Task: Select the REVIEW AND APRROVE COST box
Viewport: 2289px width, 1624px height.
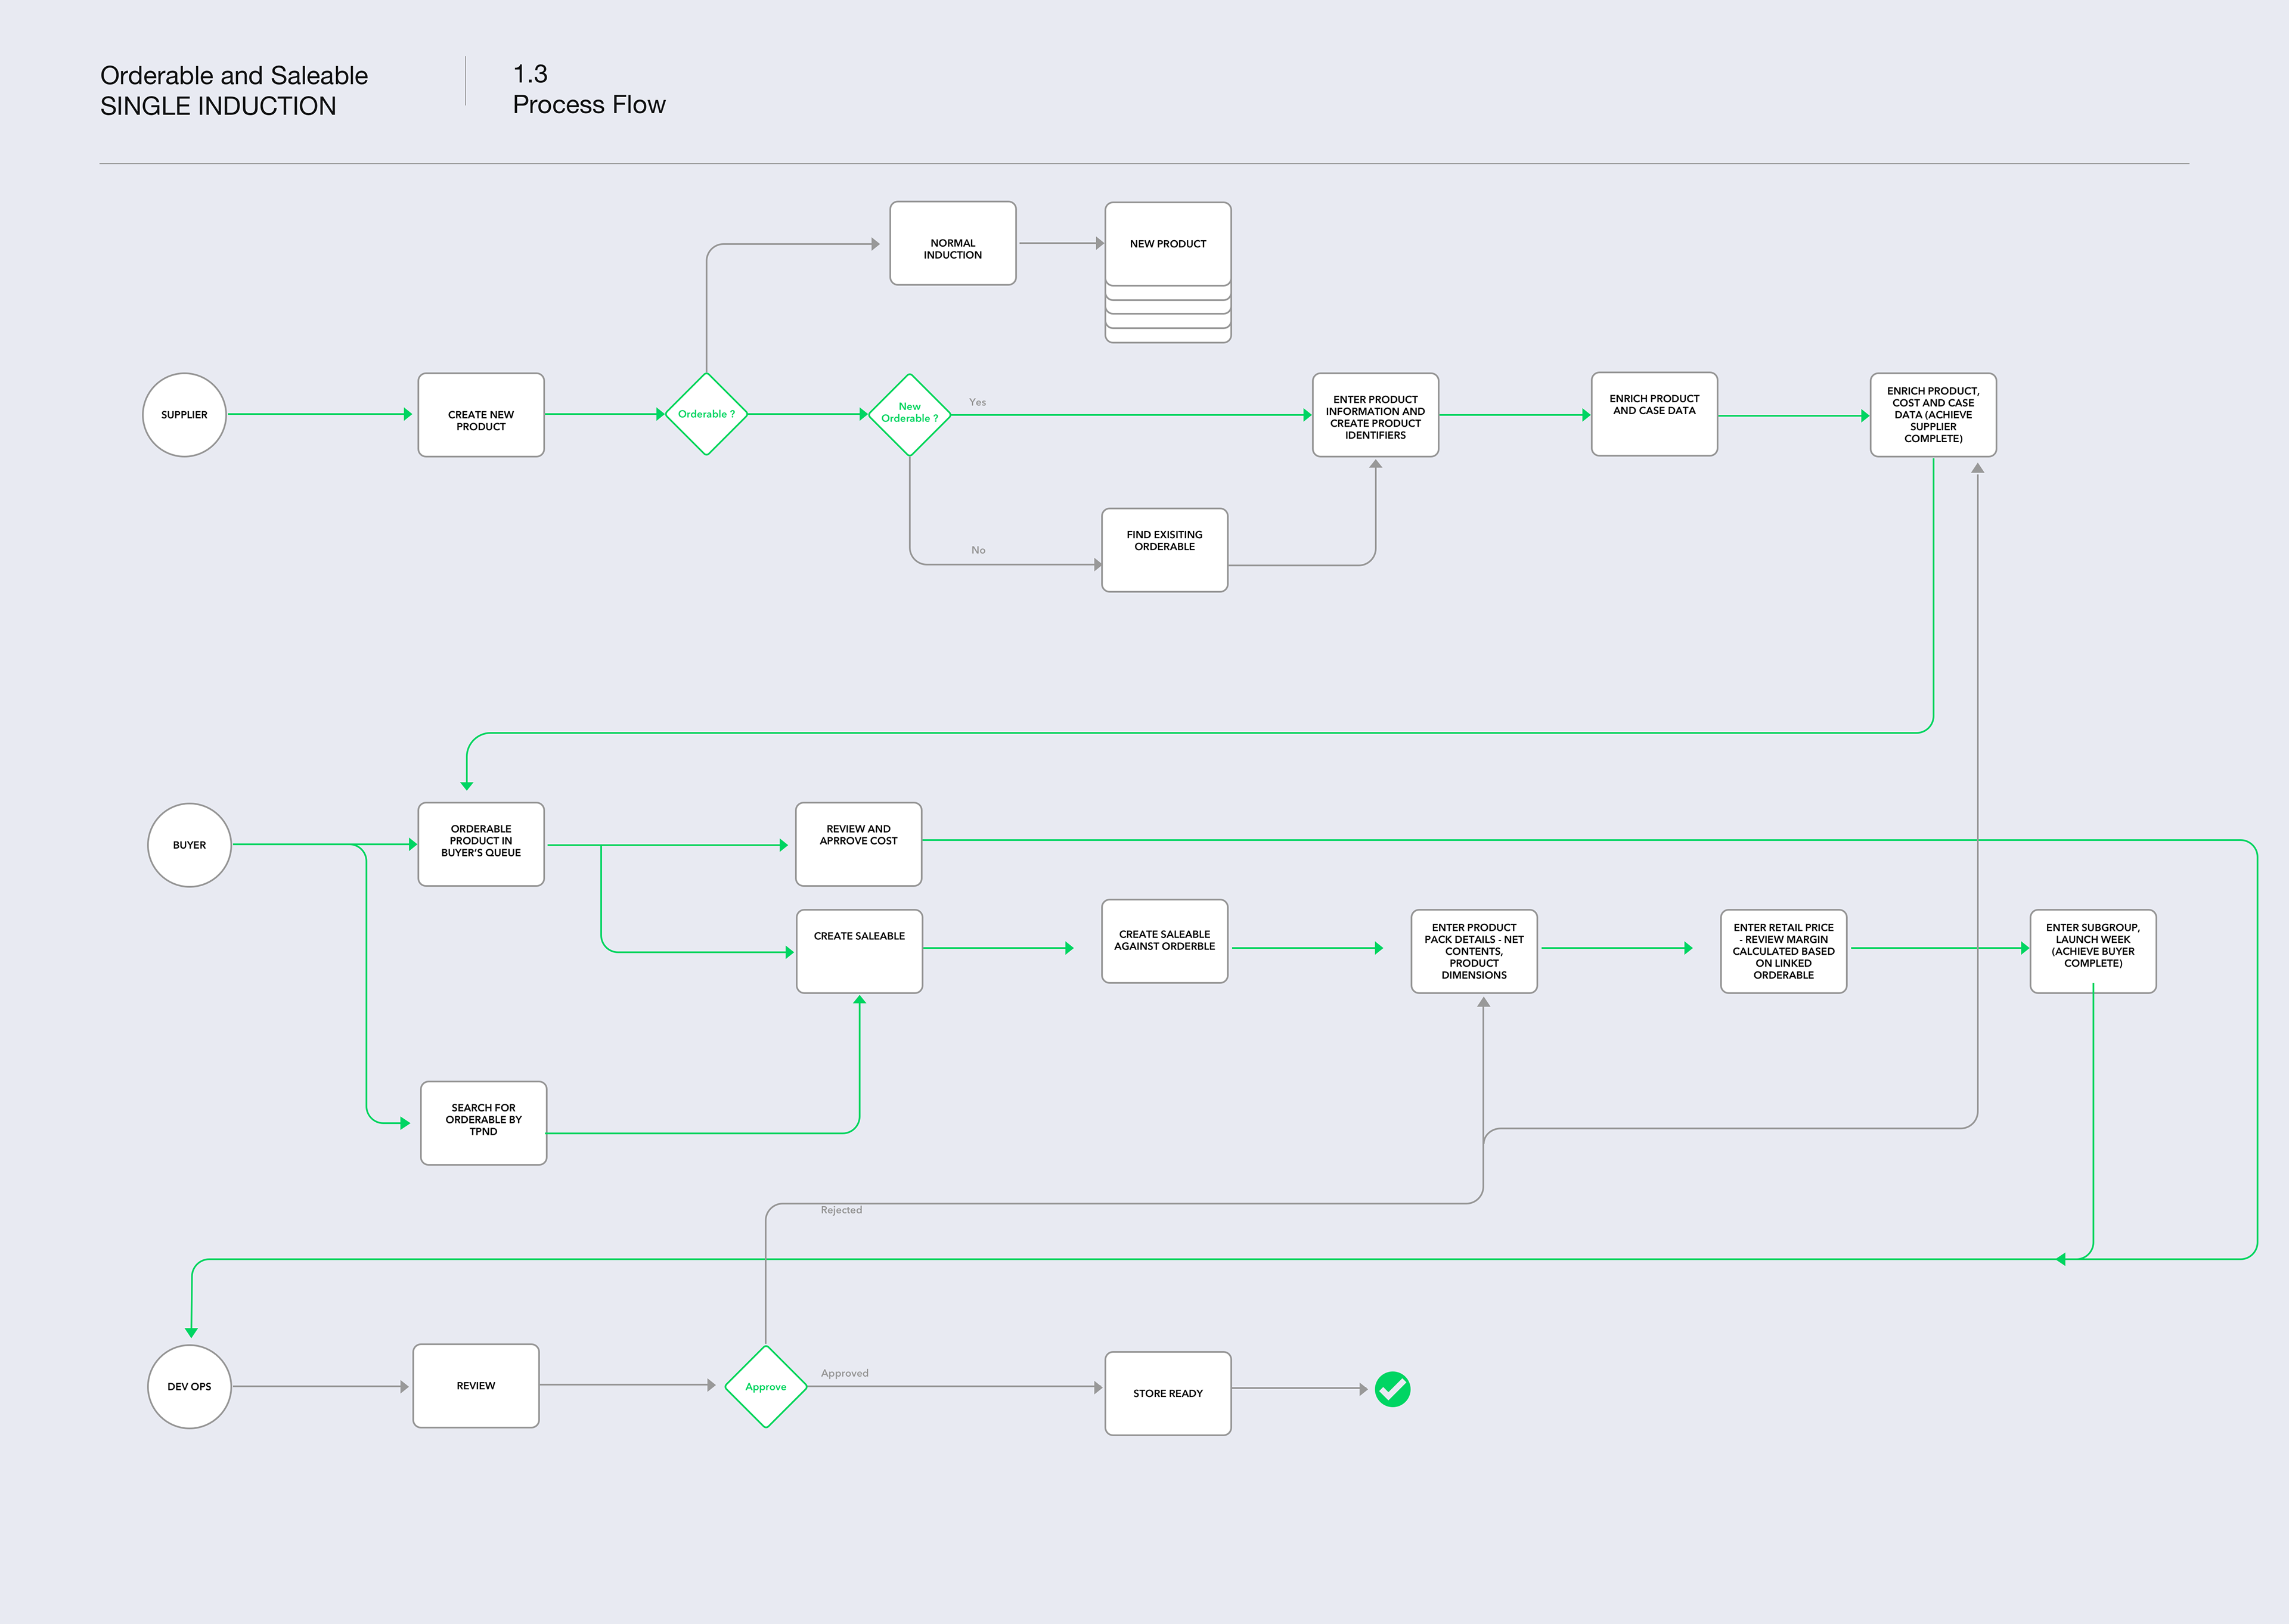Action: [858, 844]
